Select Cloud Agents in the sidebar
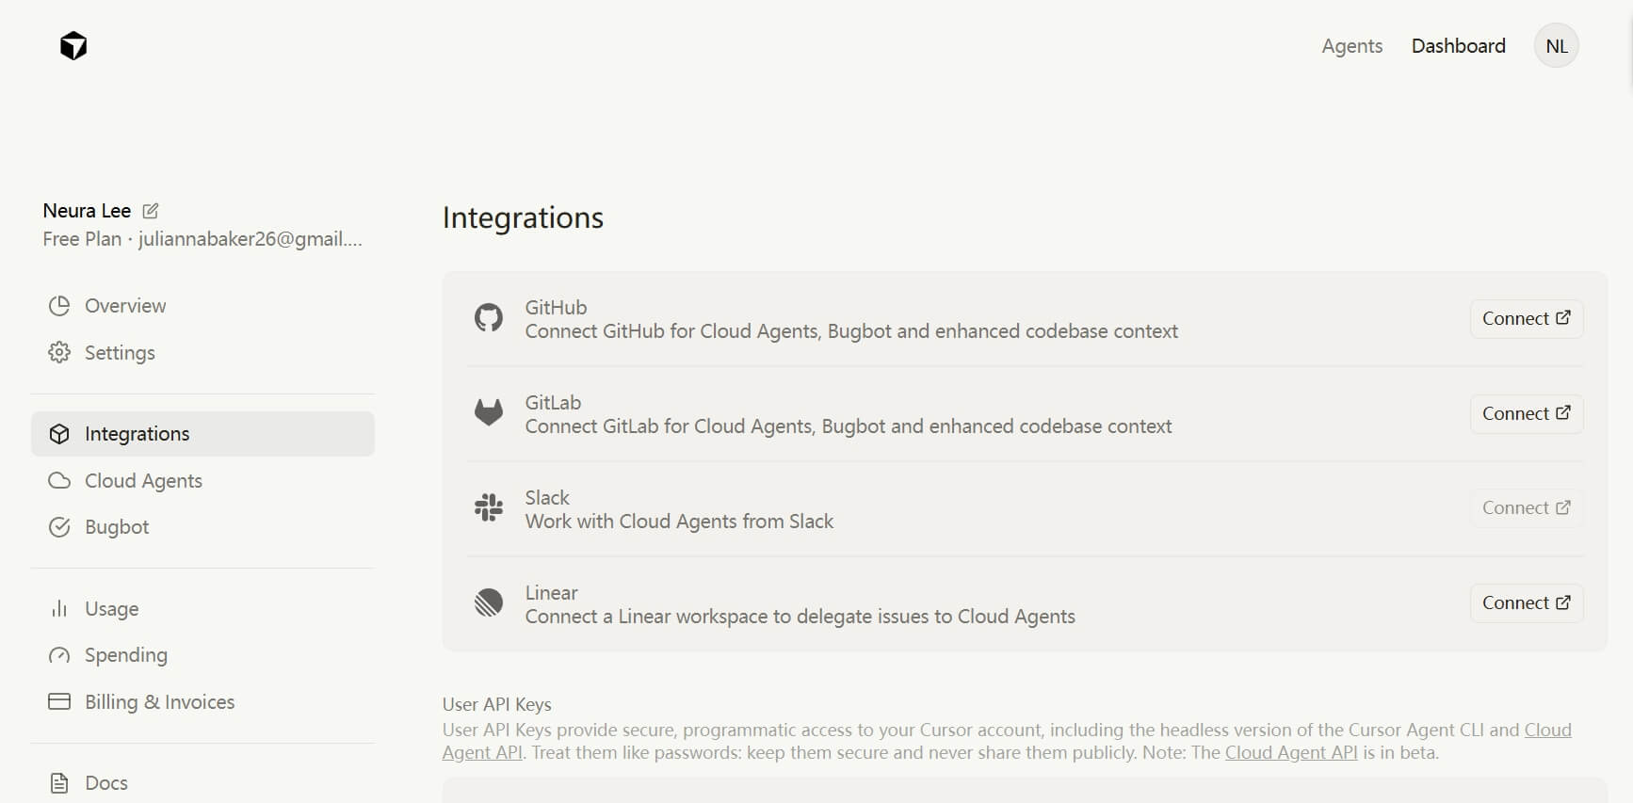Screen dimensions: 1633x803 (x=143, y=481)
